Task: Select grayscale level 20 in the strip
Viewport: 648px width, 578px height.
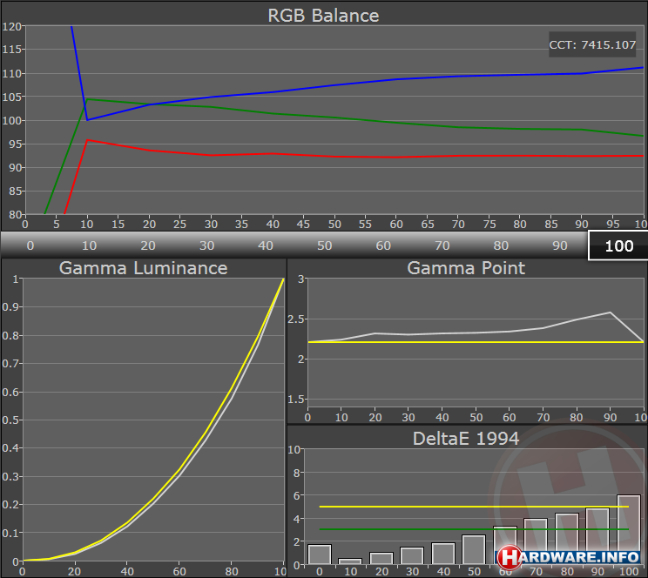Action: pyautogui.click(x=148, y=245)
